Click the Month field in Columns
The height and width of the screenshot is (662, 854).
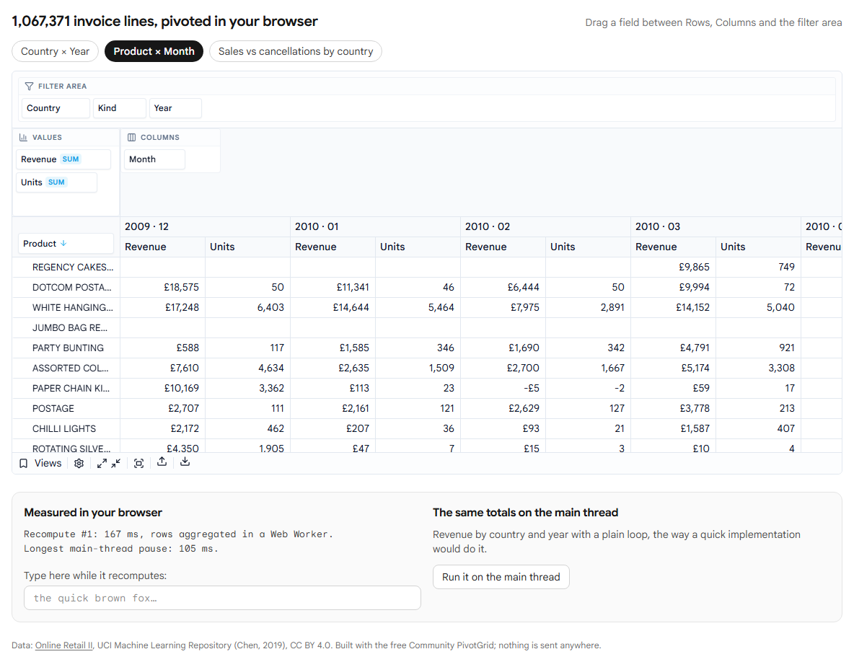154,159
